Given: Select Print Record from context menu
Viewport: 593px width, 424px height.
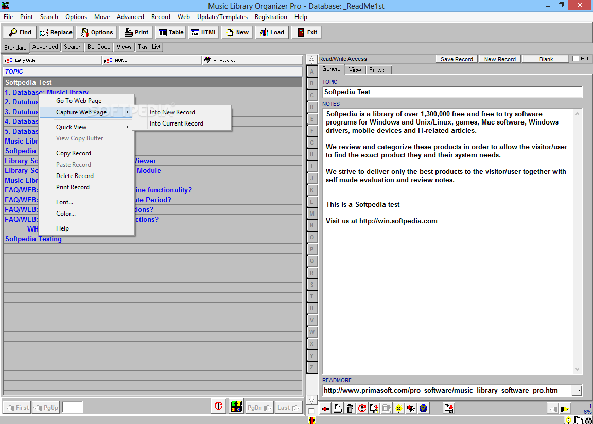Looking at the screenshot, I should (87, 187).
